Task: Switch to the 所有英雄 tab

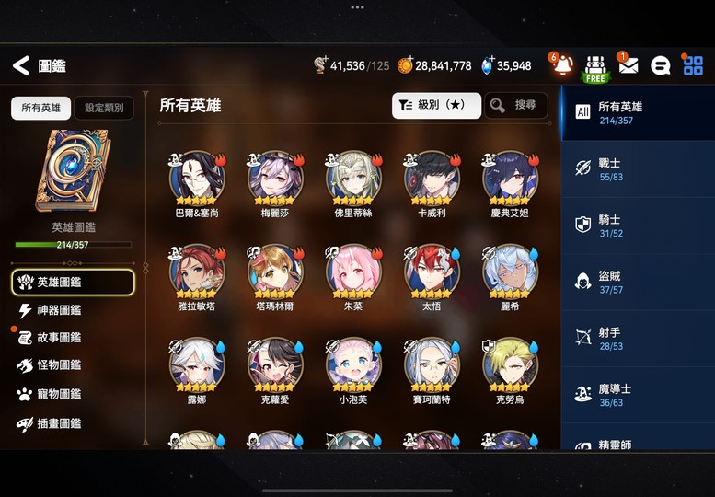Action: (41, 108)
